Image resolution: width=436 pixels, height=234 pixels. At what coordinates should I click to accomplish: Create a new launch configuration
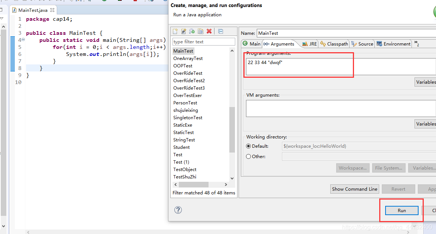(x=175, y=31)
